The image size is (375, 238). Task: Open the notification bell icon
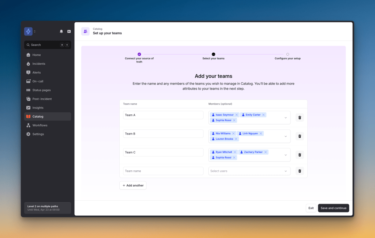point(62,31)
